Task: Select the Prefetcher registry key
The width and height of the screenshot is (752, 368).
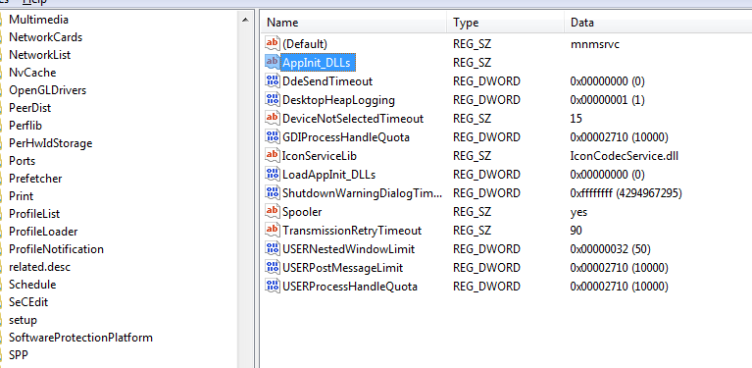Action: coord(35,179)
